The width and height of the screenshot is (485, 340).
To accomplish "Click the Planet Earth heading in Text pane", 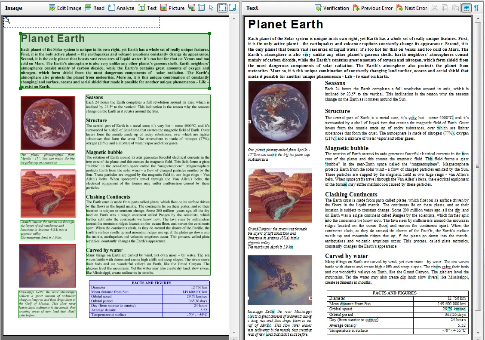I will (285, 25).
